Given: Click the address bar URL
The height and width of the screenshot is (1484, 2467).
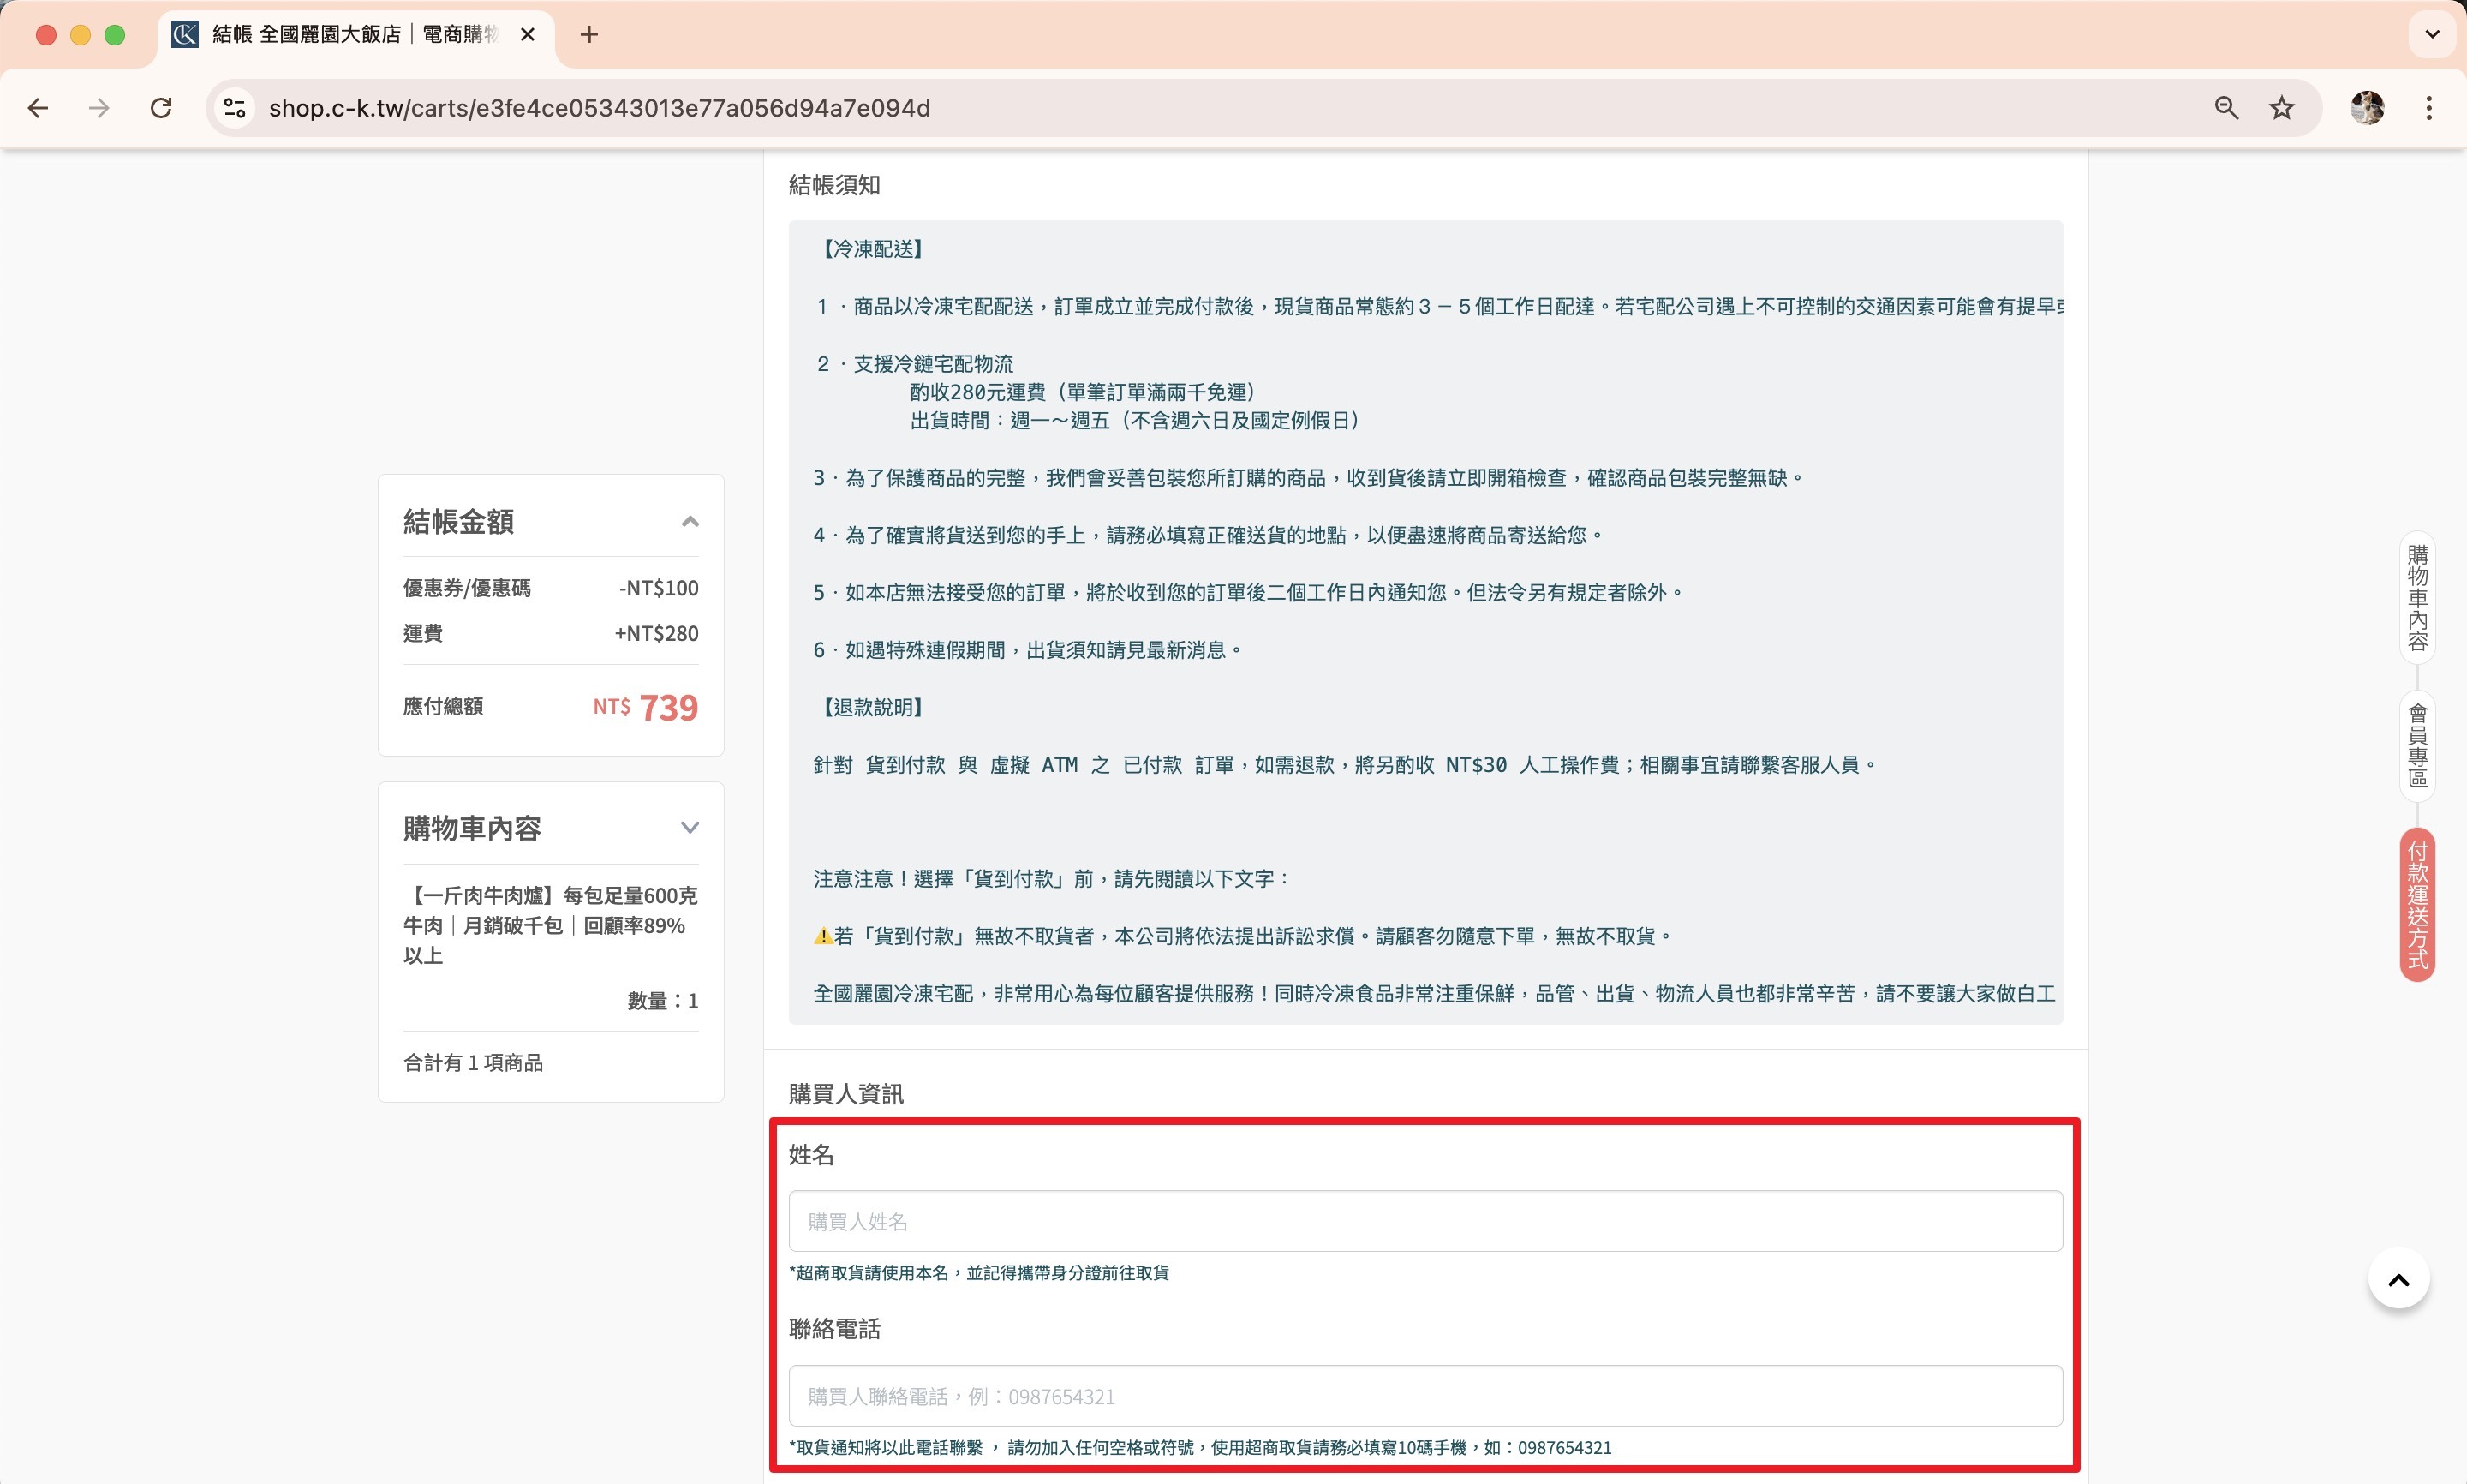Looking at the screenshot, I should [x=600, y=108].
